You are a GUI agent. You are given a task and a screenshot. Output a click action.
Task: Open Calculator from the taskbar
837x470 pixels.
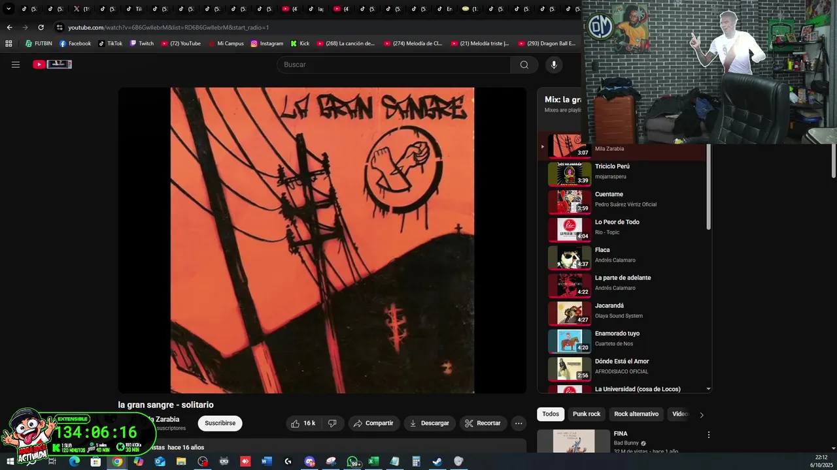coord(416,462)
